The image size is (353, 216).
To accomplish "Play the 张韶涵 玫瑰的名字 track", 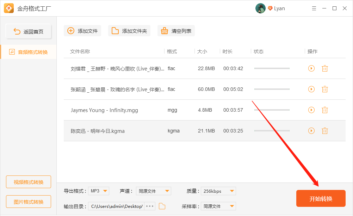I will click(311, 89).
